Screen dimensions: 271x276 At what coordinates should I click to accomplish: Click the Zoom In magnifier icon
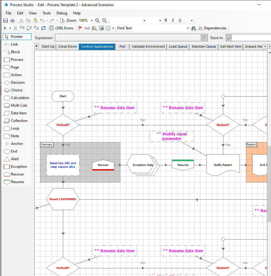tap(97, 20)
